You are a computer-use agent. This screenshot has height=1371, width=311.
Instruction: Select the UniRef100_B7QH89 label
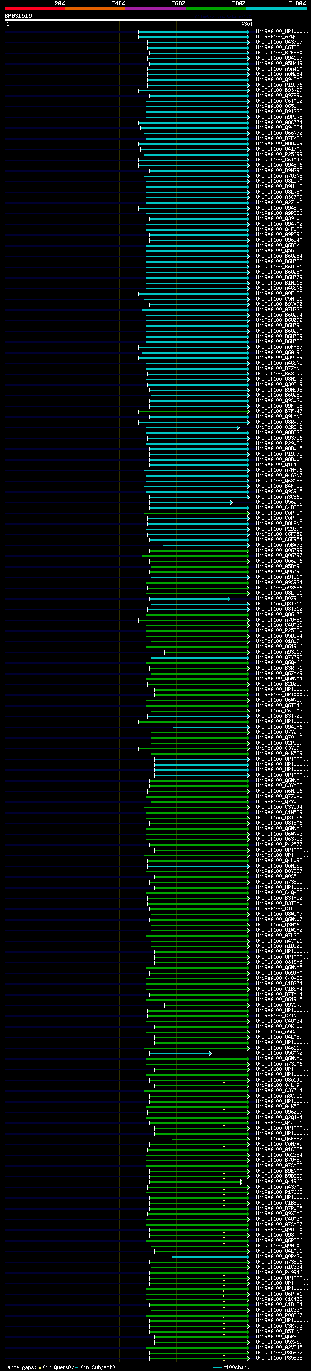[278, 1160]
